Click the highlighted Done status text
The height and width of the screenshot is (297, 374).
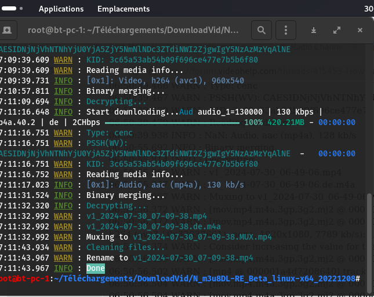click(x=96, y=268)
